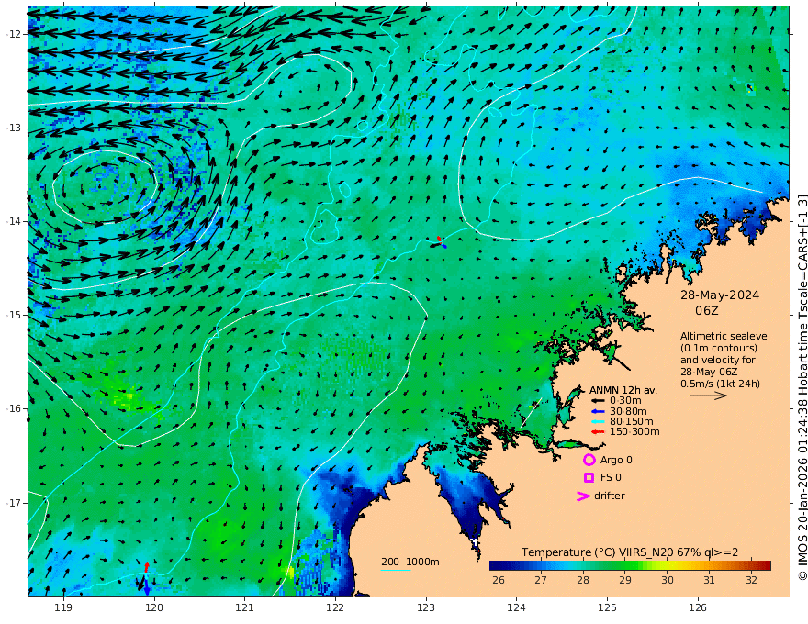Image resolution: width=808 pixels, height=624 pixels.
Task: Click the '150-300m' depth legend label
Action: point(634,432)
